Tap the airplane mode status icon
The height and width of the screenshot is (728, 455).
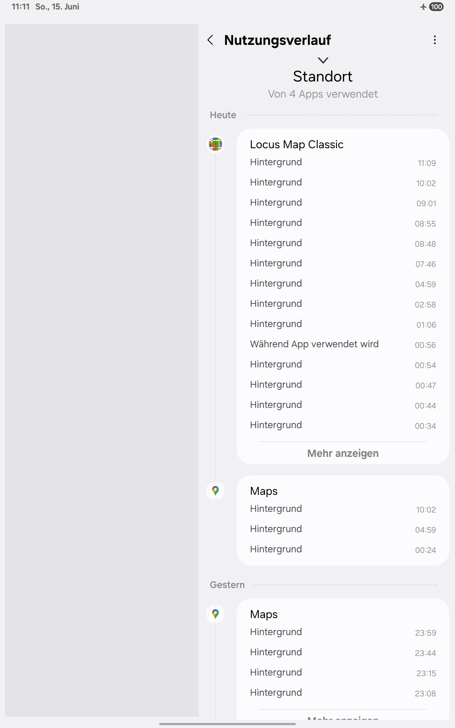423,7
